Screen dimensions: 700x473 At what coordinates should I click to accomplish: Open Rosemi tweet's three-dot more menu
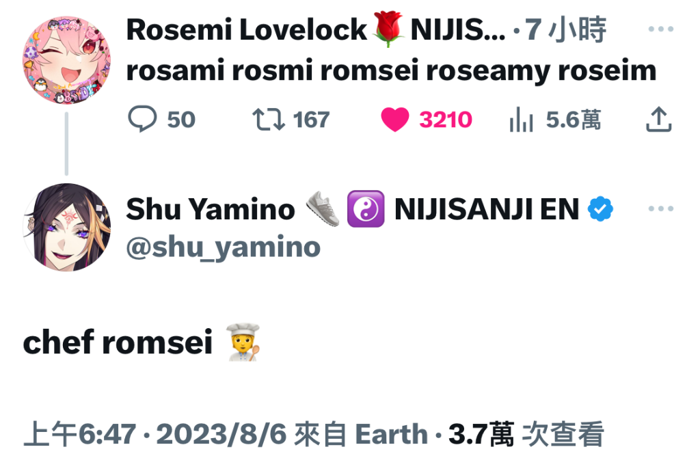(661, 29)
